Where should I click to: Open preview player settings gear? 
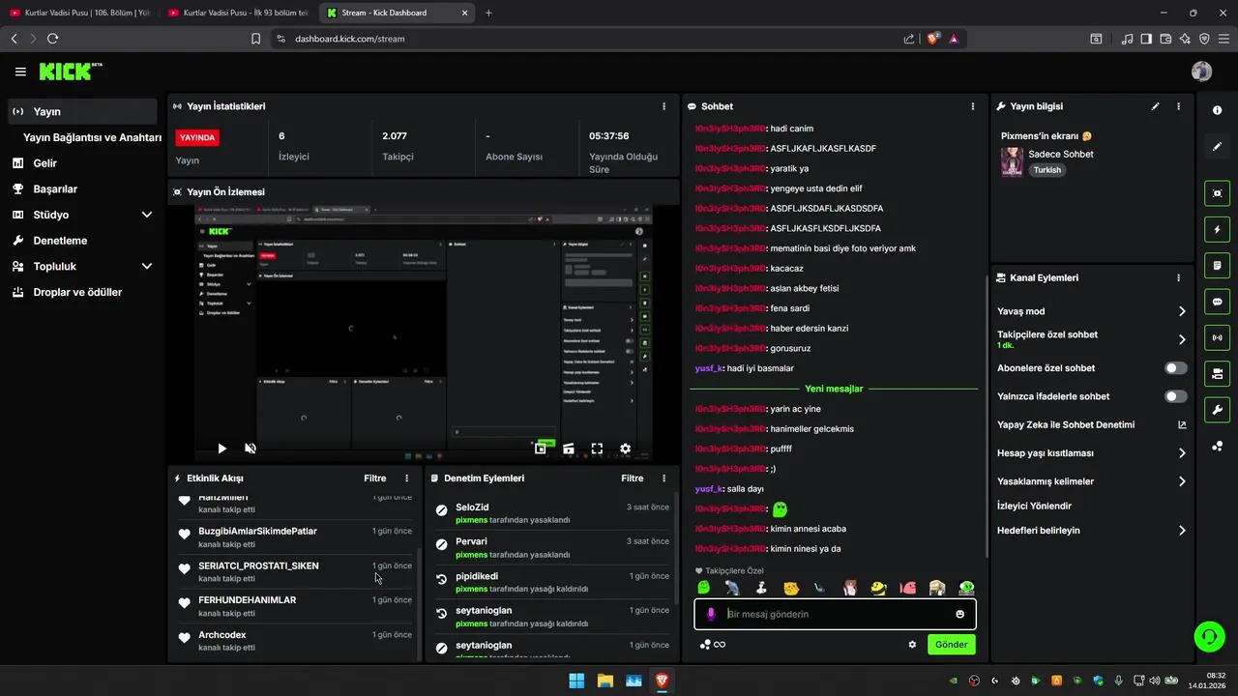point(626,449)
